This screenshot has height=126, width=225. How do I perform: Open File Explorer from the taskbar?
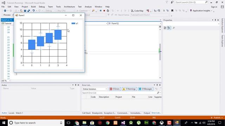[84, 123]
